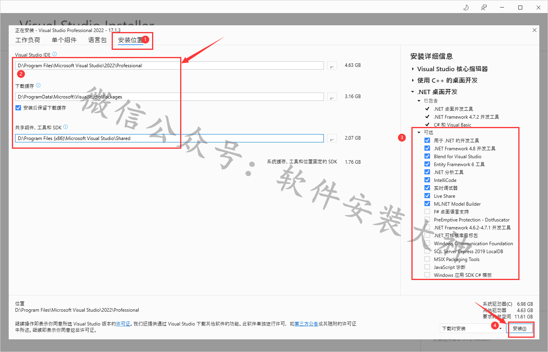
Task: Browse for the shared components folder
Action: [332, 138]
